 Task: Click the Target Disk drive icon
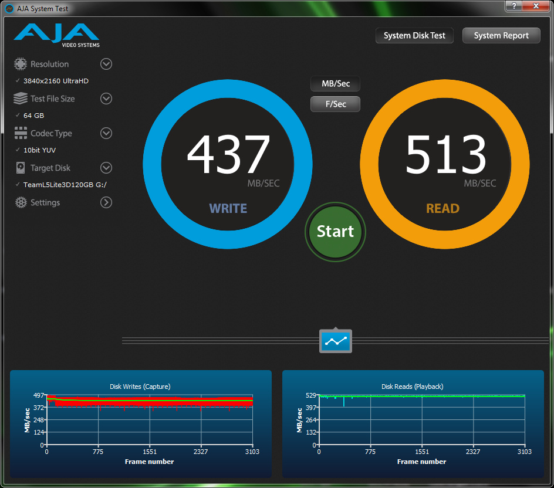click(21, 168)
